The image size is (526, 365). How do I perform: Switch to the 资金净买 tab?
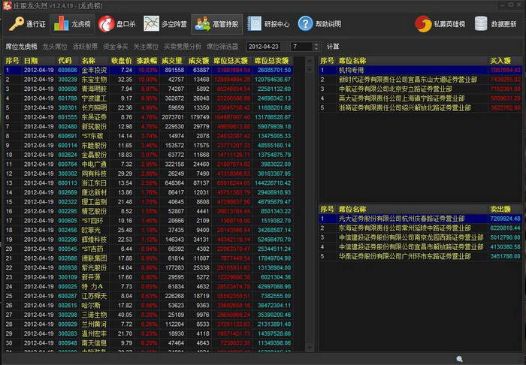(116, 47)
